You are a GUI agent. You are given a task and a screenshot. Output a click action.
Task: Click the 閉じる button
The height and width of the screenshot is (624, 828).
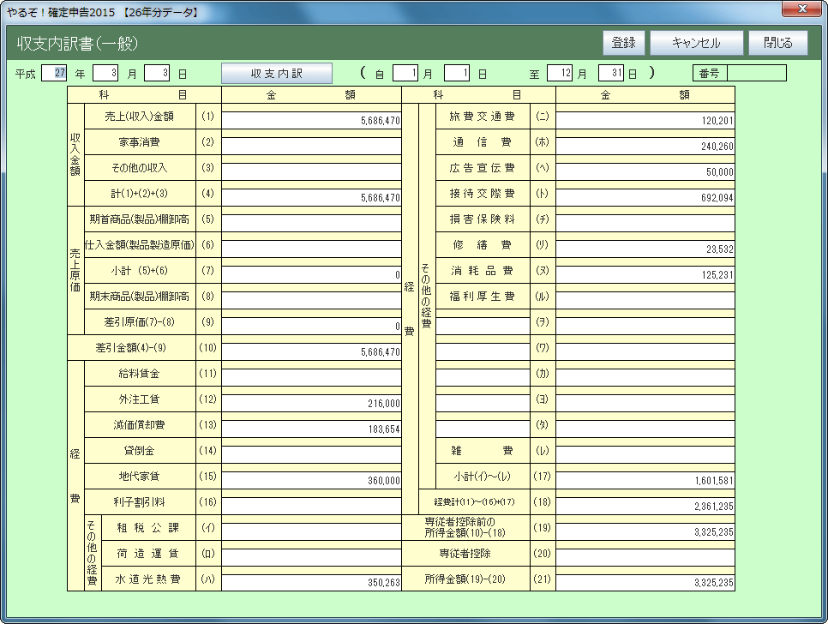tap(777, 43)
